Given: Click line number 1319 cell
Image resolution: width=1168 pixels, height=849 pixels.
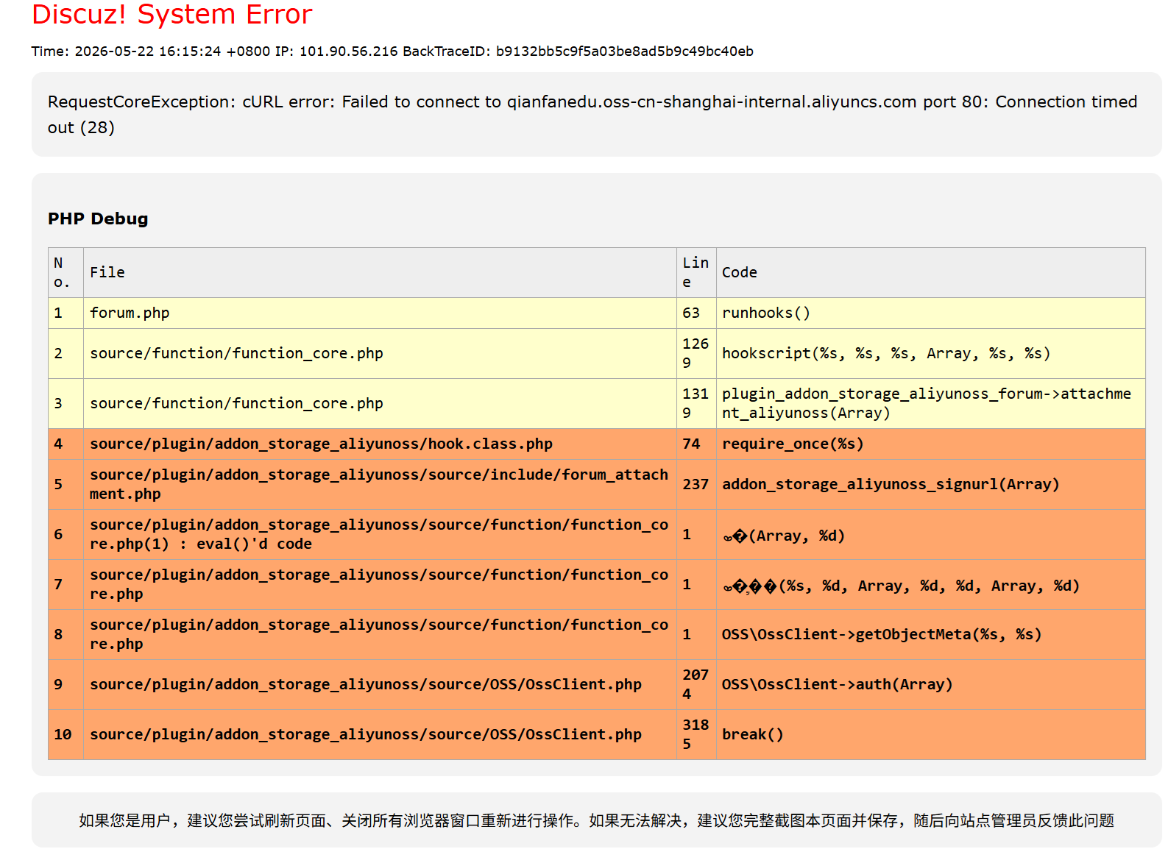Looking at the screenshot, I should pos(696,404).
